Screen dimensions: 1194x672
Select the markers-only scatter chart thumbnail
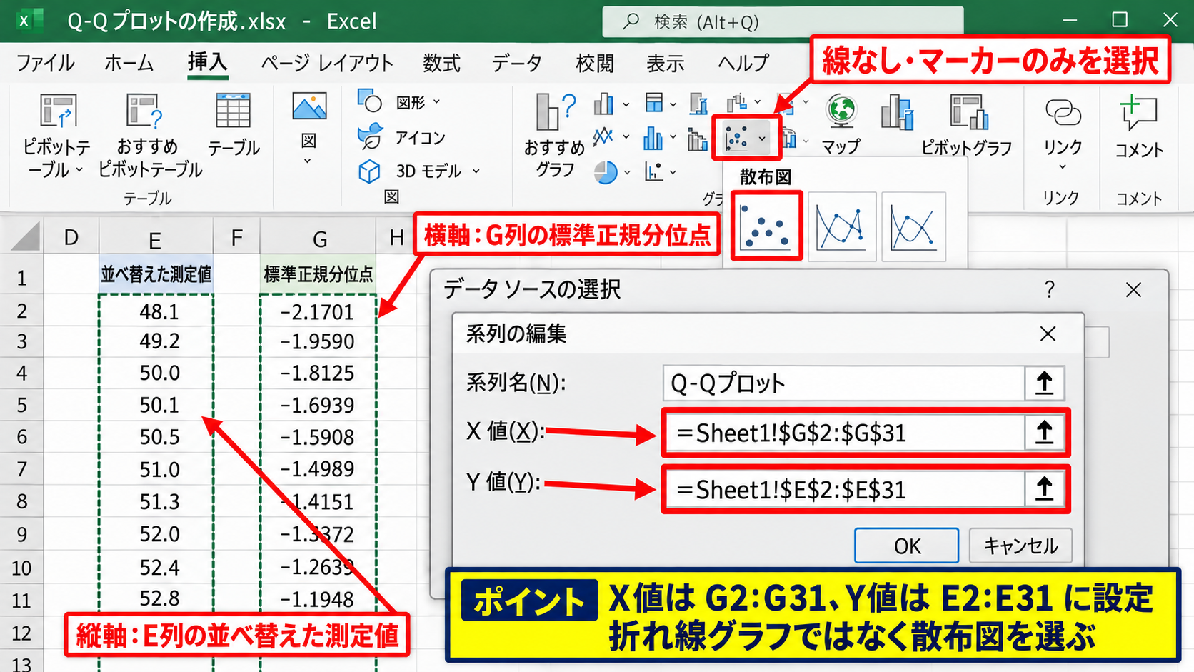766,226
